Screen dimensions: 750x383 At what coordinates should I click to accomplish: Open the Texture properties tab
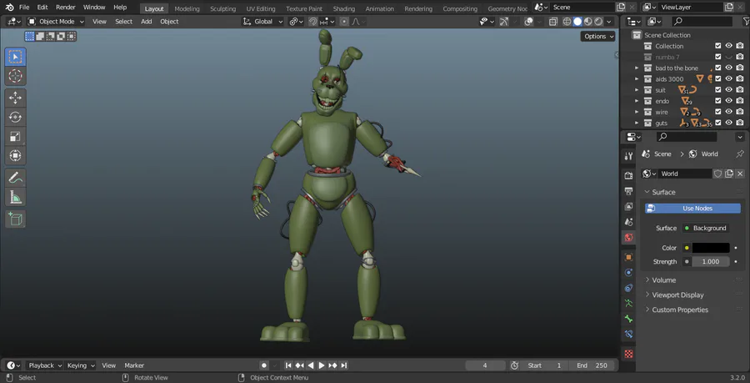coord(628,354)
